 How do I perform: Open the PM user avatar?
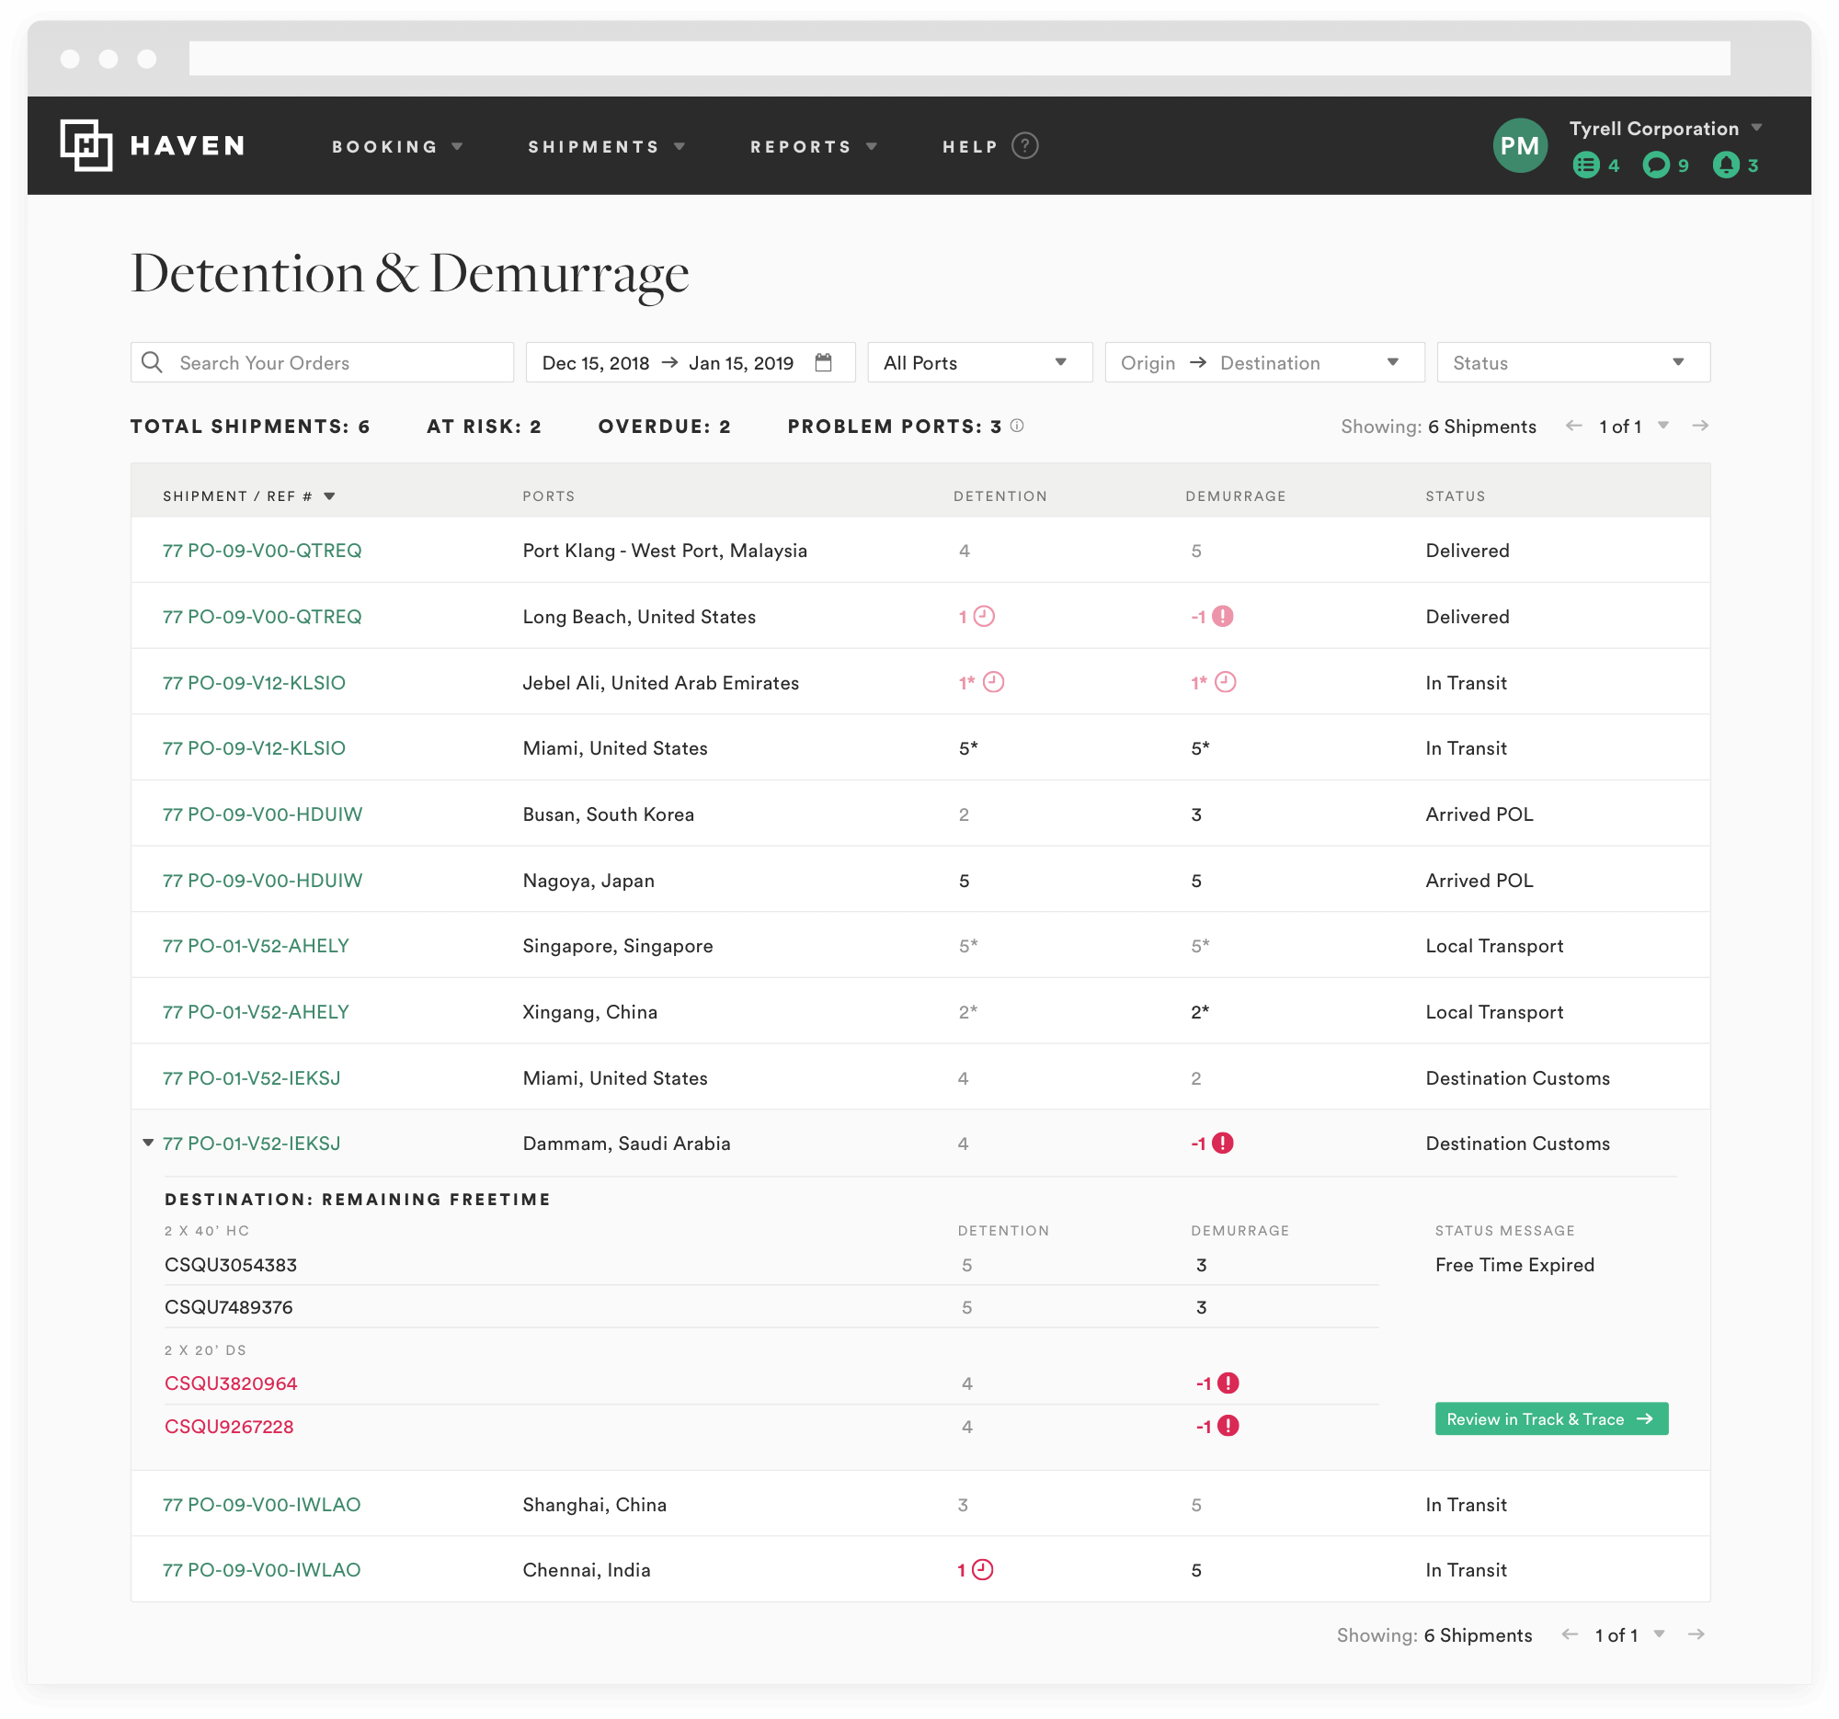point(1520,145)
